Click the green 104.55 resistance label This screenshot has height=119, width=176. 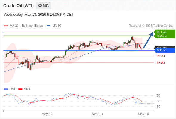(x=161, y=32)
